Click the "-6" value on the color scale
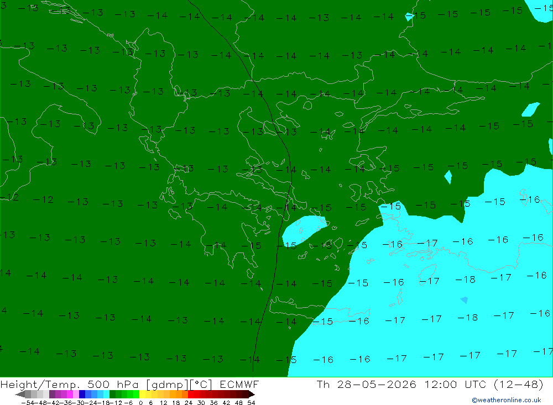Viewport: 553px width, 405px height. tap(128, 403)
